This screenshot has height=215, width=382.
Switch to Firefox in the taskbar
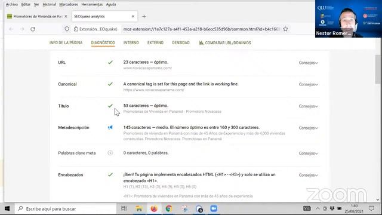click(x=154, y=208)
